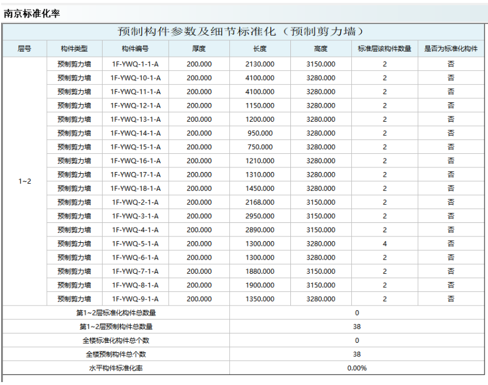Click the 第1~2层标准化构件总数量 summary label

pos(116,312)
